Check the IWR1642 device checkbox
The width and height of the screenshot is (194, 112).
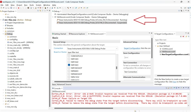click(x=69, y=62)
